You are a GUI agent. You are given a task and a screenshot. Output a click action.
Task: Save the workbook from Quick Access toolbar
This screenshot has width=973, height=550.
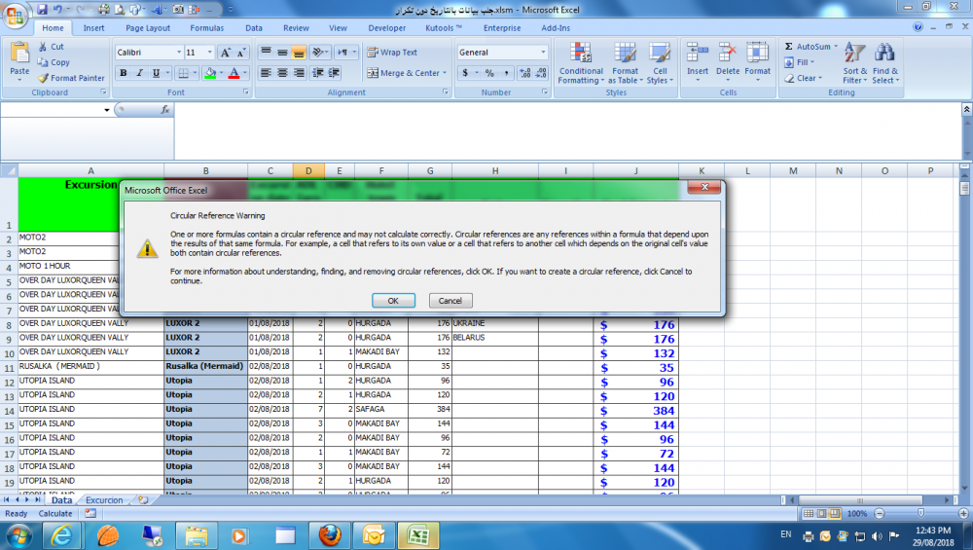42,10
